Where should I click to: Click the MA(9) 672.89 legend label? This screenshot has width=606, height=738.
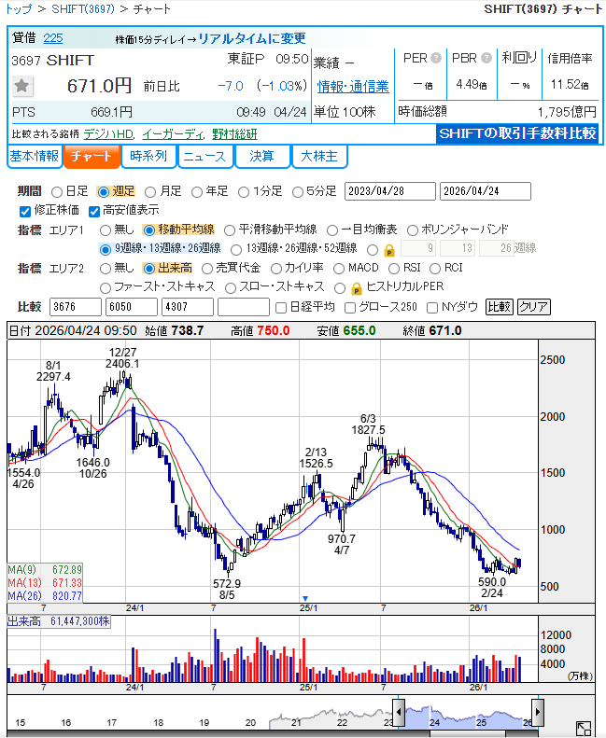tap(45, 570)
